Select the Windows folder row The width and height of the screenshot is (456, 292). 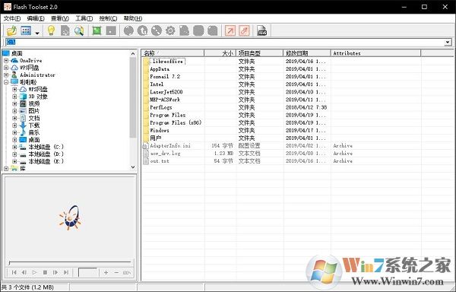point(160,130)
